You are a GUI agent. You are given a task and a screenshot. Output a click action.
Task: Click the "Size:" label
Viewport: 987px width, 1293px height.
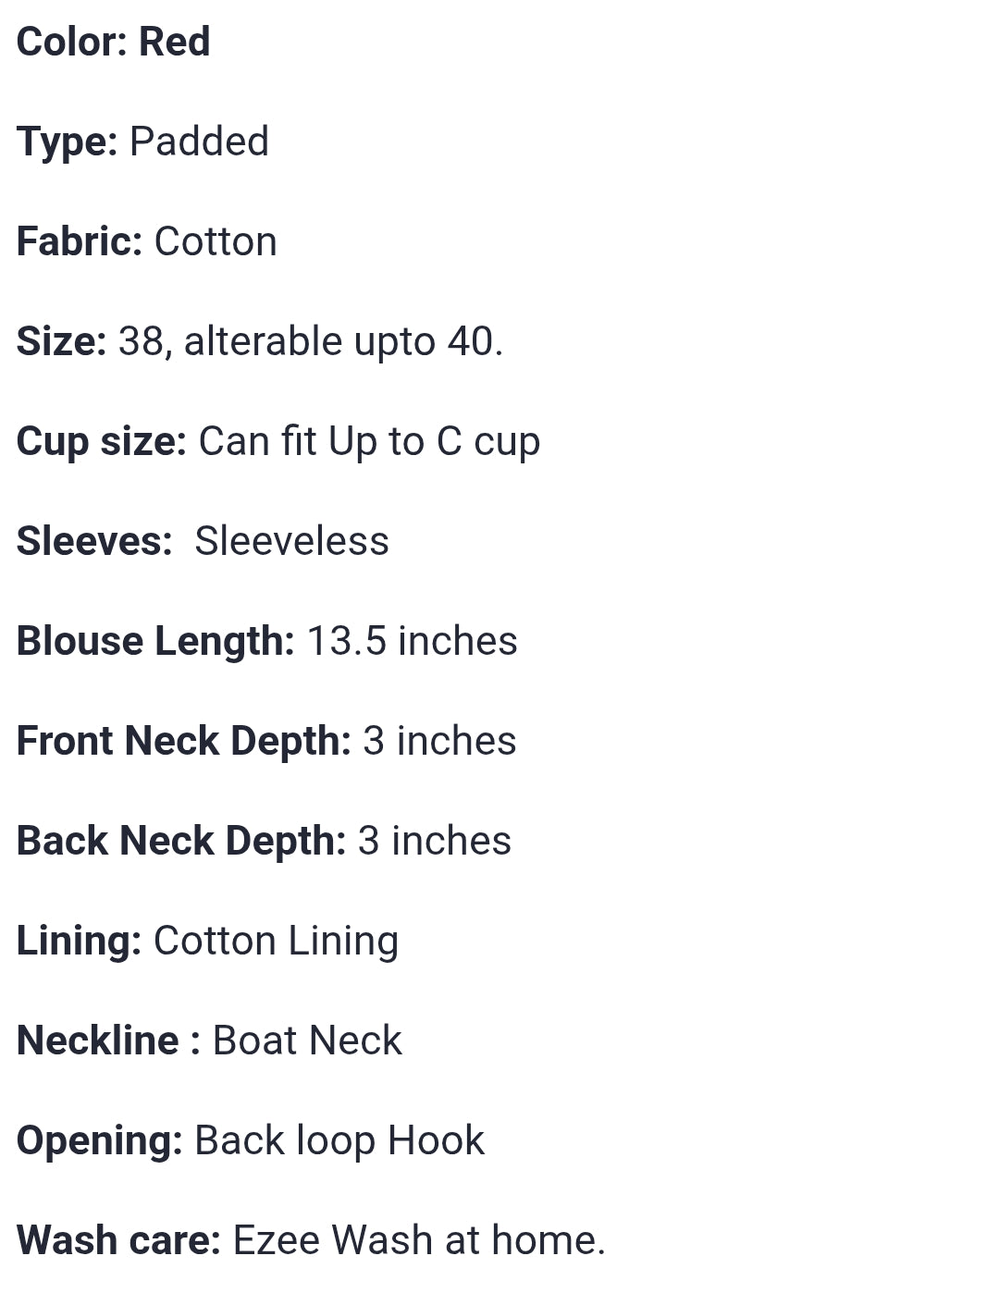[x=61, y=341]
